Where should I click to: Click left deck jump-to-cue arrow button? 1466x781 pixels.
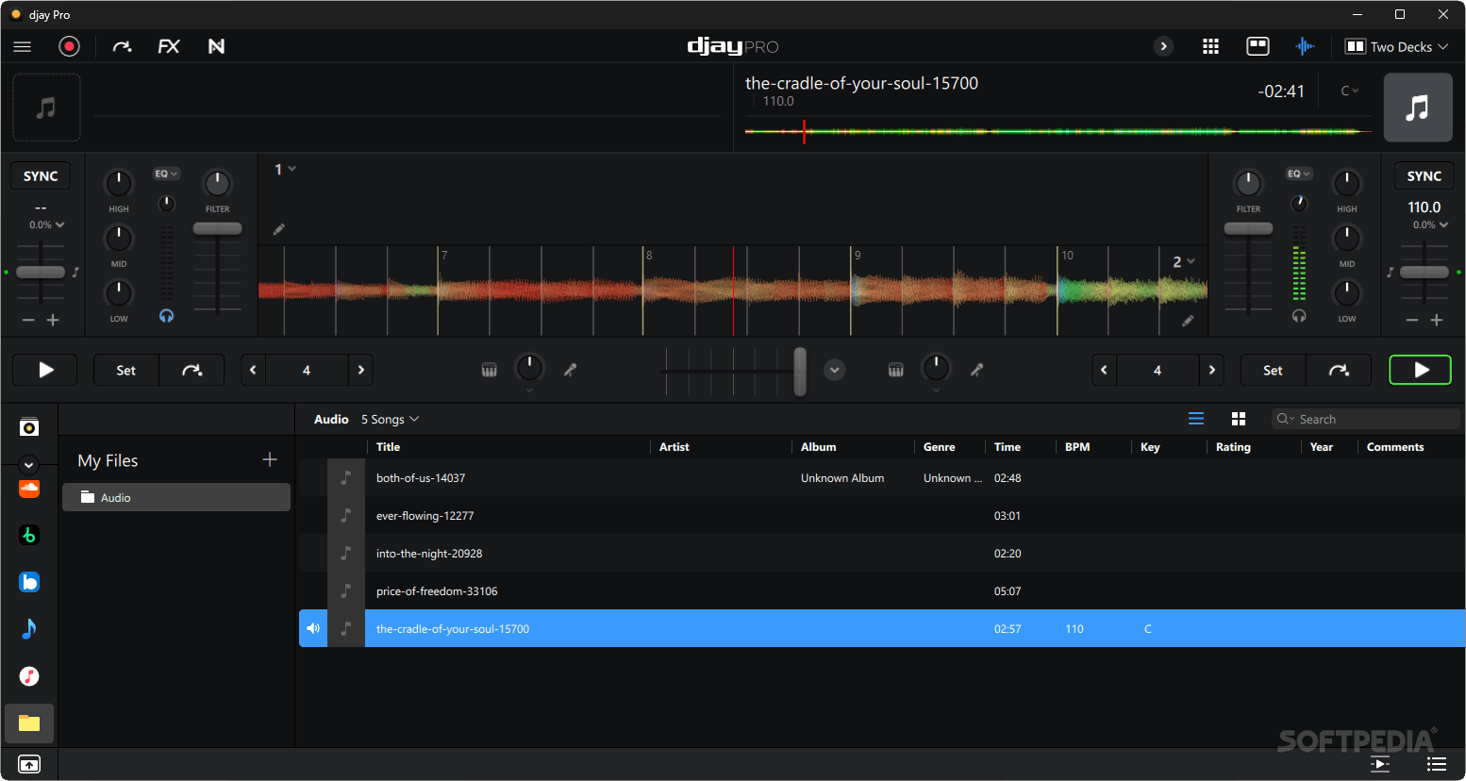pos(192,370)
